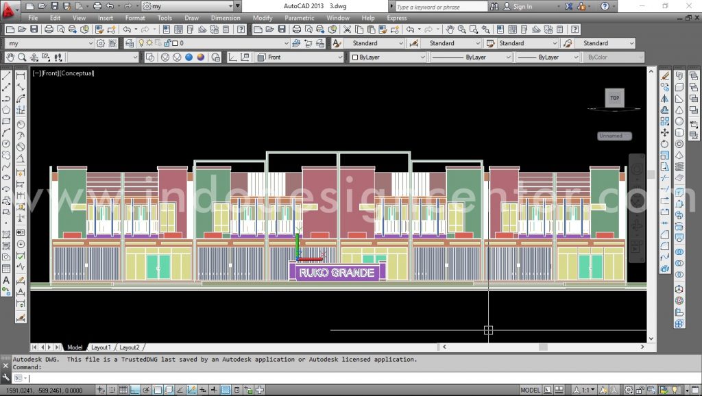Select the Multiline Text A tool
This screenshot has width=702, height=396.
6,280
